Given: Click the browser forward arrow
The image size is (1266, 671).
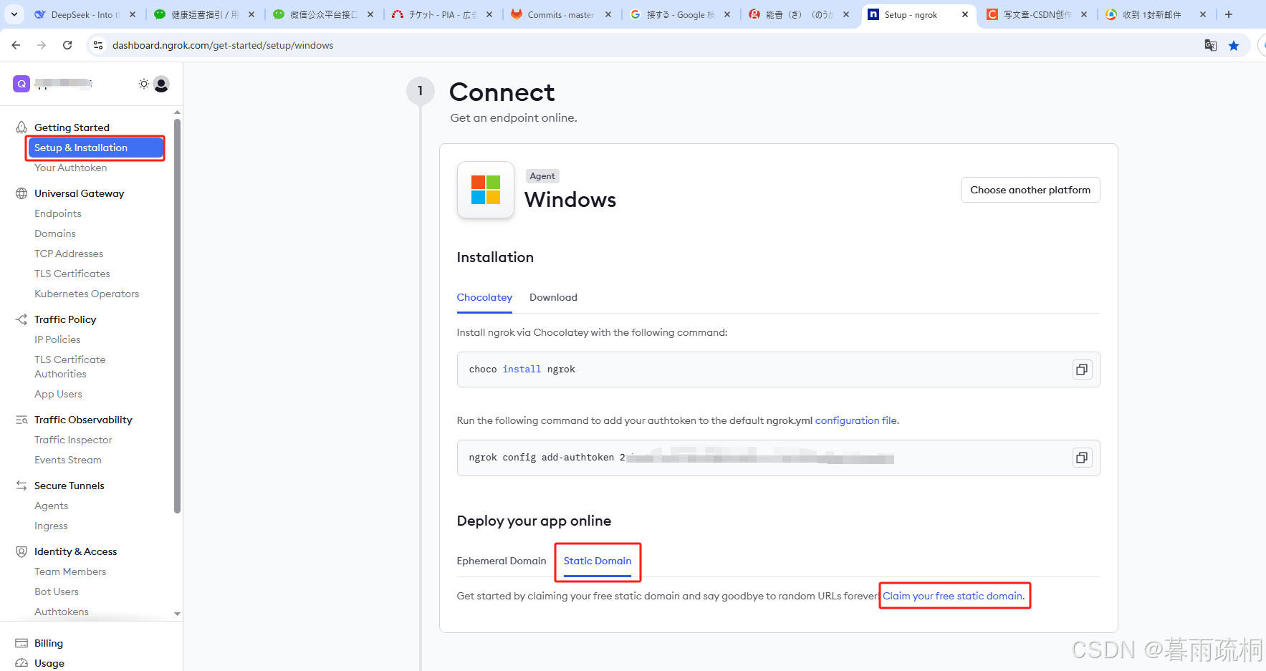Looking at the screenshot, I should tap(42, 45).
